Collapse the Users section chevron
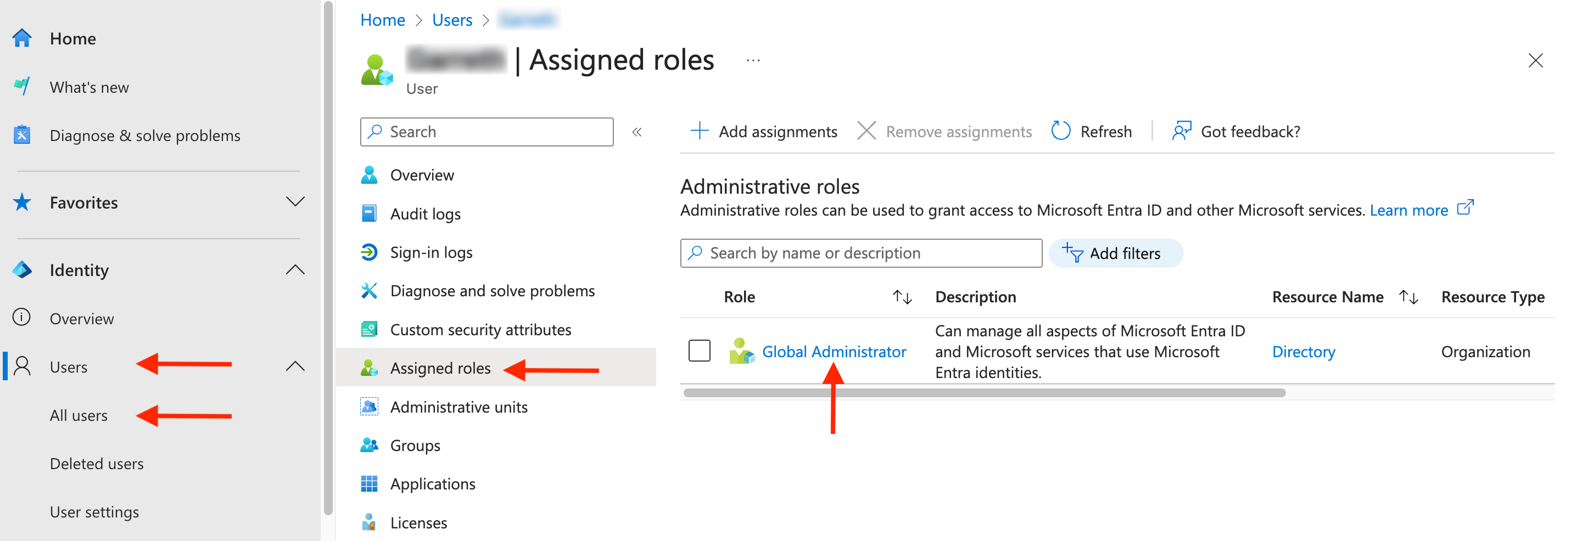The image size is (1577, 541). point(295,365)
